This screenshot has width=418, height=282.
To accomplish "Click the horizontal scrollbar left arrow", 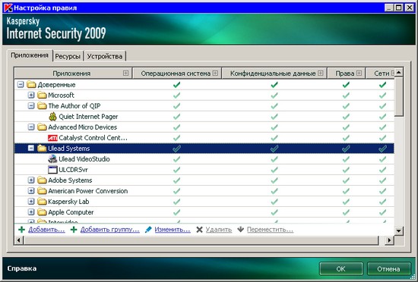I will pyautogui.click(x=19, y=240).
